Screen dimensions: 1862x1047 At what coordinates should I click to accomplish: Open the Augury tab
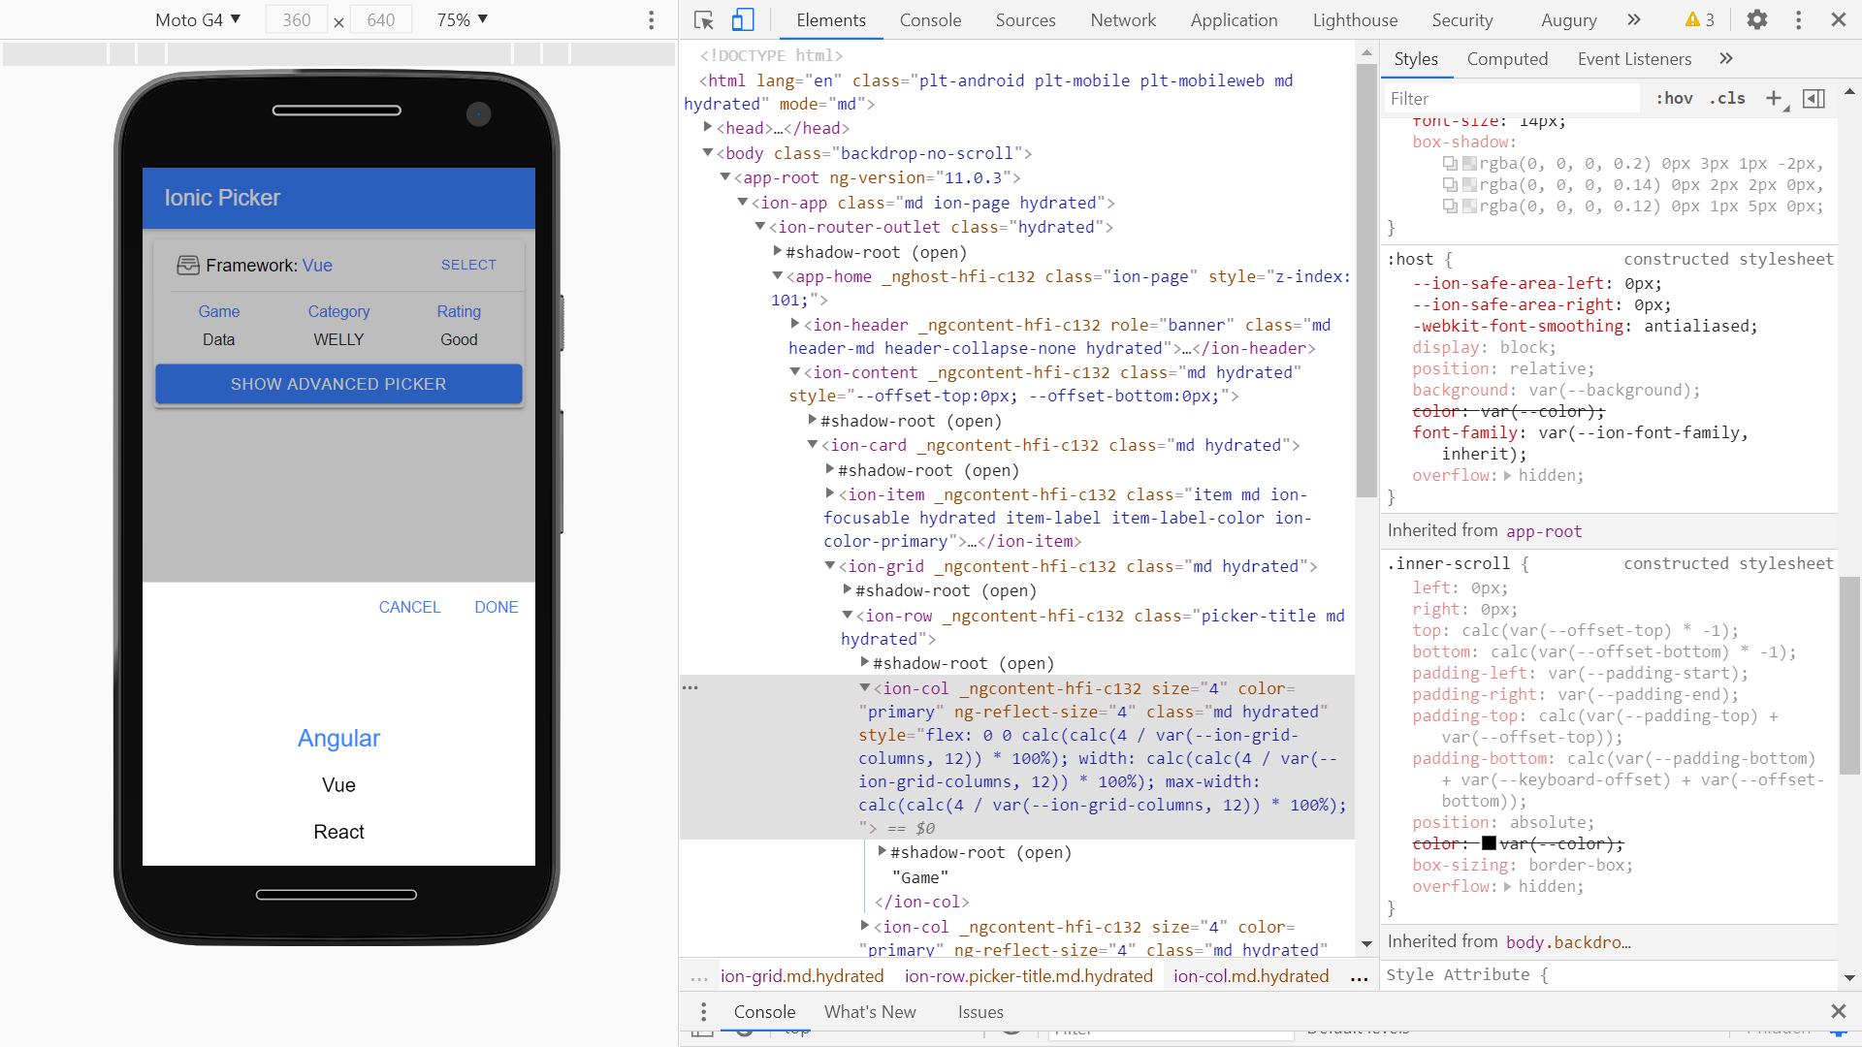(1568, 19)
